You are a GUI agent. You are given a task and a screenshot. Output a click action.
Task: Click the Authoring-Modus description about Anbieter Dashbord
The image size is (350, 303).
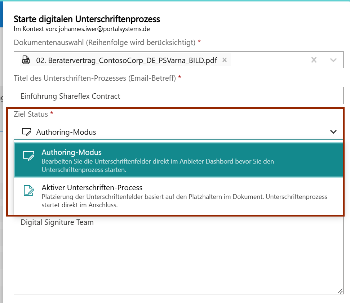(x=158, y=165)
